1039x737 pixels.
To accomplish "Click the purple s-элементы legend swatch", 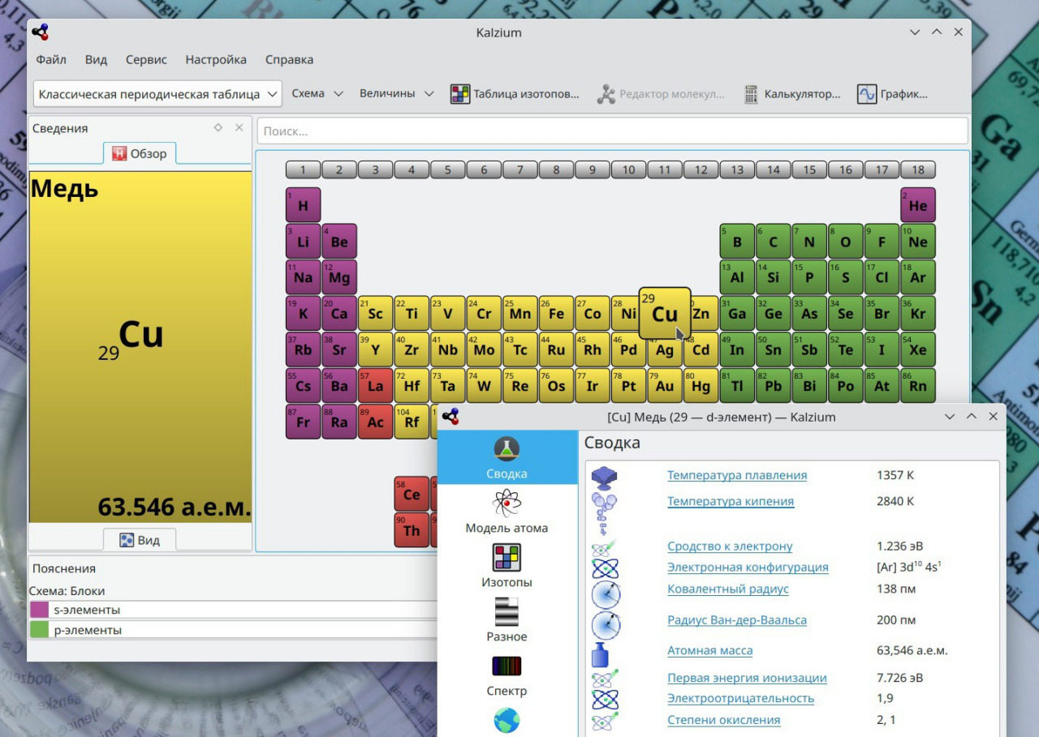I will [39, 610].
